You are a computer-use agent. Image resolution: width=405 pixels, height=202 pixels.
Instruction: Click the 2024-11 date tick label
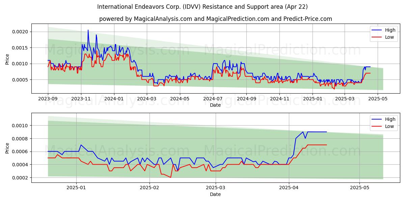click(x=279, y=99)
